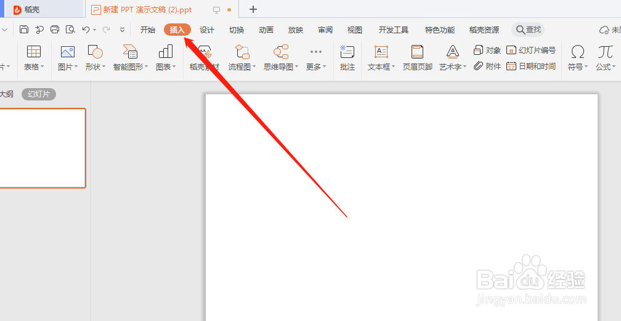Click the Undo arrow icon

click(x=86, y=30)
